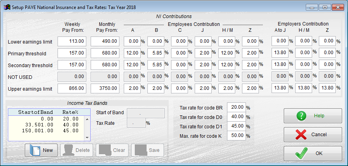
Task: Edit Upper earnings limit category C employee rate
Action: coord(180,88)
